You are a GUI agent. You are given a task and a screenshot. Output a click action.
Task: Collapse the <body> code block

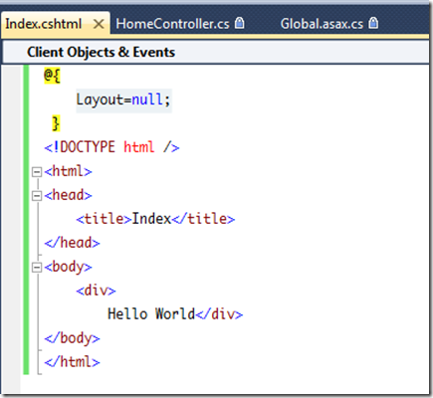pos(37,268)
